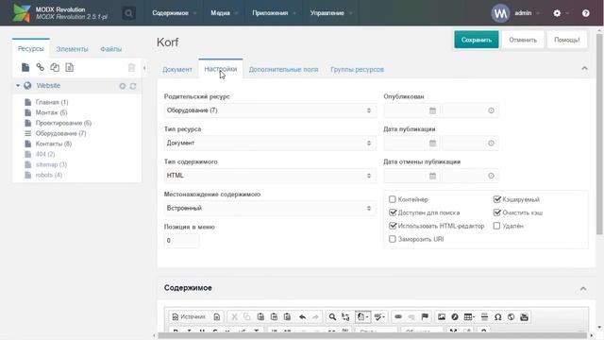Click the Copy icon in editor toolbar

pos(247,317)
